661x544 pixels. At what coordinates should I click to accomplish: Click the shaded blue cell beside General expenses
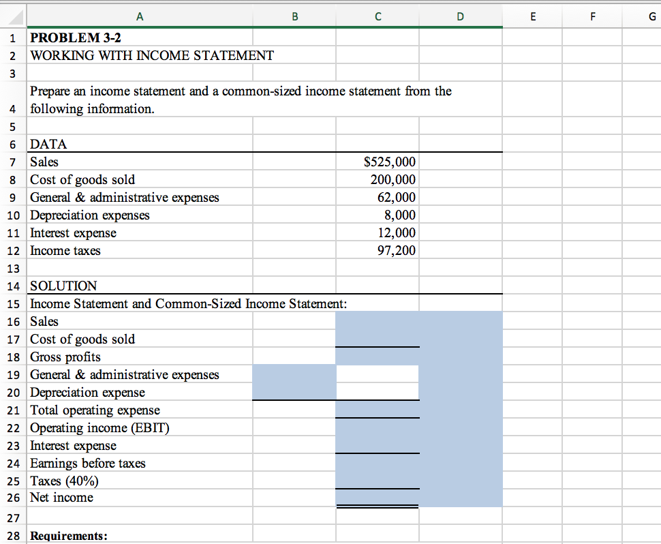[x=294, y=374]
